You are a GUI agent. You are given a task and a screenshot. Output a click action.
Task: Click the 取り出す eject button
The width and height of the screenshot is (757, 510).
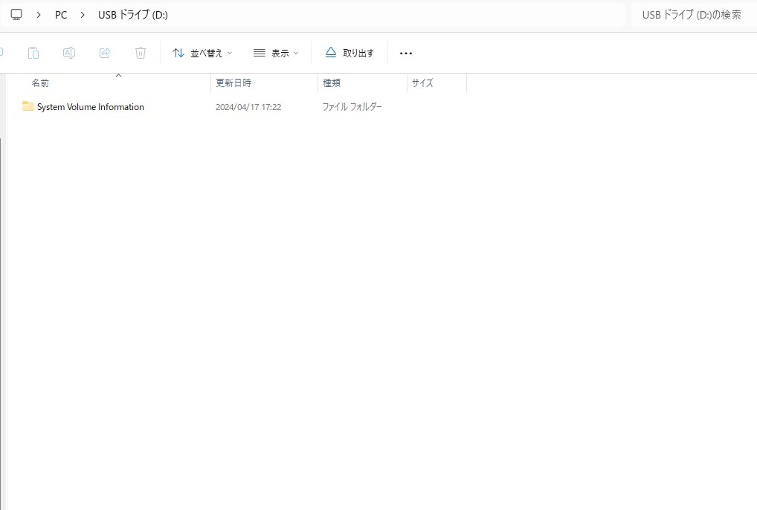pos(349,53)
